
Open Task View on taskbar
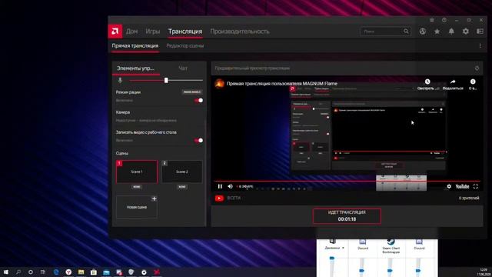43,272
